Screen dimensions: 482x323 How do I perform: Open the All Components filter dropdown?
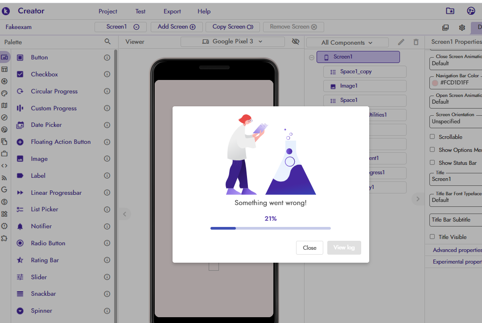347,42
